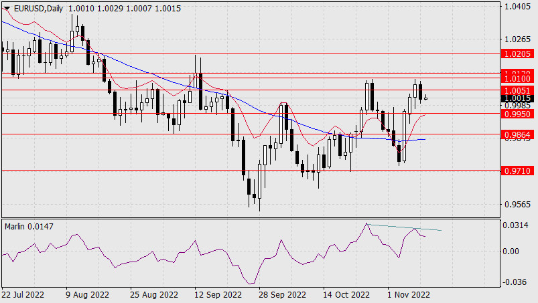Viewport: 538px width, 303px height.
Task: Click the red 1.0205 price level label
Action: pyautogui.click(x=517, y=53)
